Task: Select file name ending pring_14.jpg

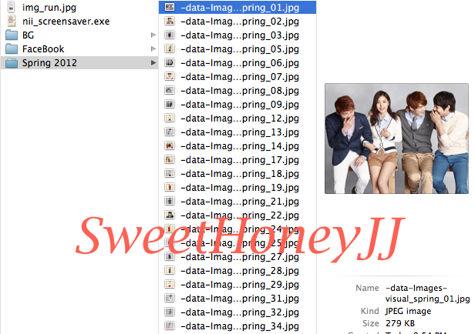Action: [x=240, y=146]
